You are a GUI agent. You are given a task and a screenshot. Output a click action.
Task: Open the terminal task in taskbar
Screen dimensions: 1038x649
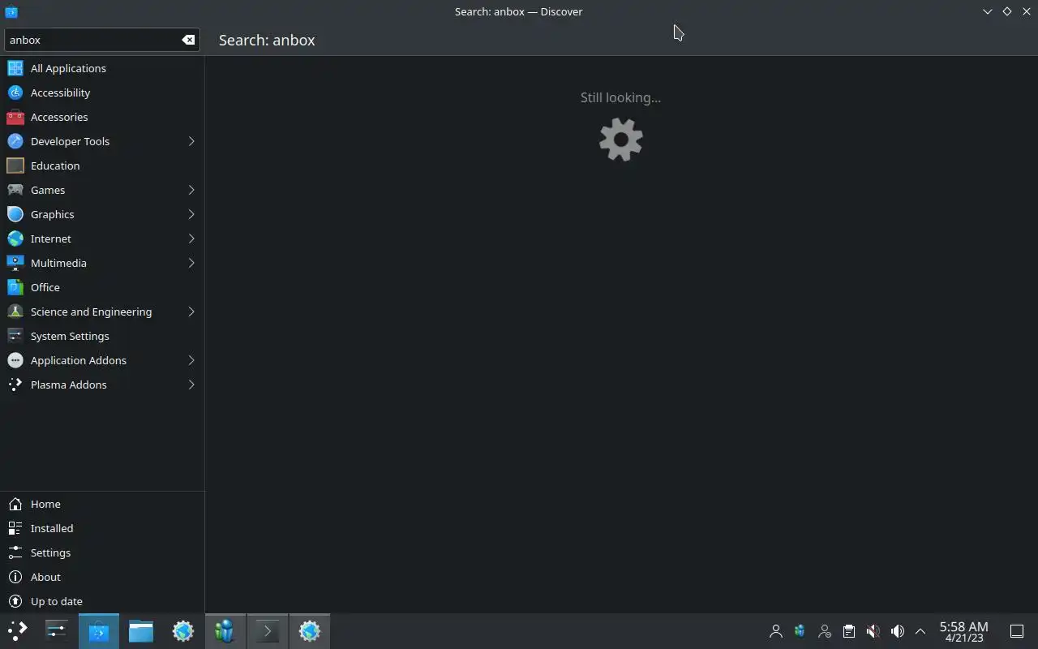tap(268, 630)
